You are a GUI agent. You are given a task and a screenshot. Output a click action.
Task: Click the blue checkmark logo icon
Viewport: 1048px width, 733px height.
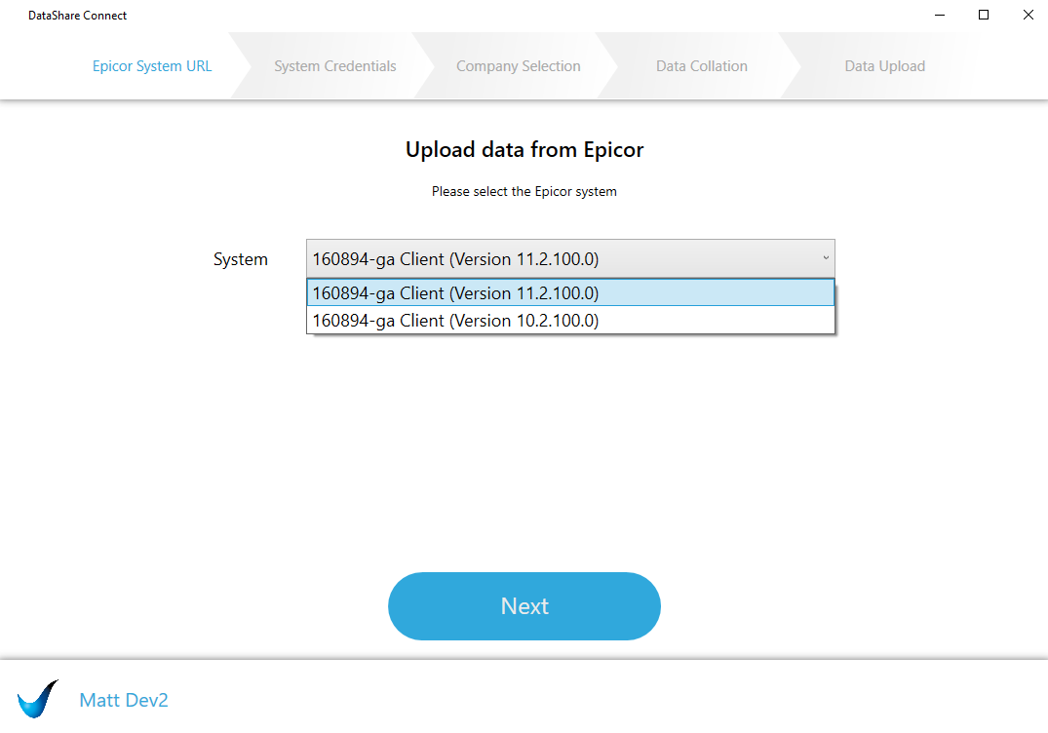pyautogui.click(x=37, y=699)
